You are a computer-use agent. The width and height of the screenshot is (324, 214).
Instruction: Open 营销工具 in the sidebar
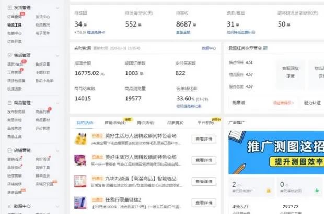pos(42,168)
